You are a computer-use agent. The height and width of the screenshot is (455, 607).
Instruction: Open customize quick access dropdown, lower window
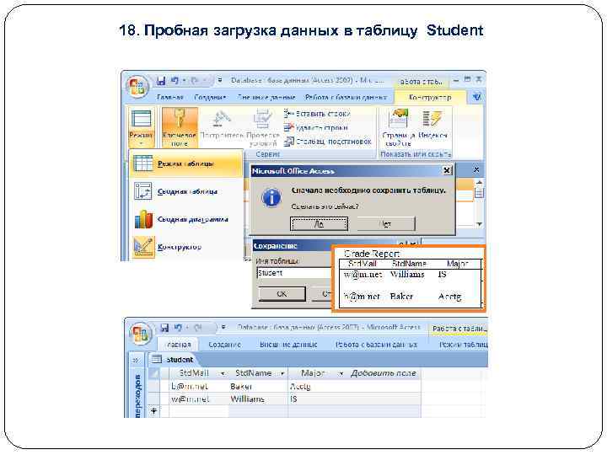click(x=223, y=328)
